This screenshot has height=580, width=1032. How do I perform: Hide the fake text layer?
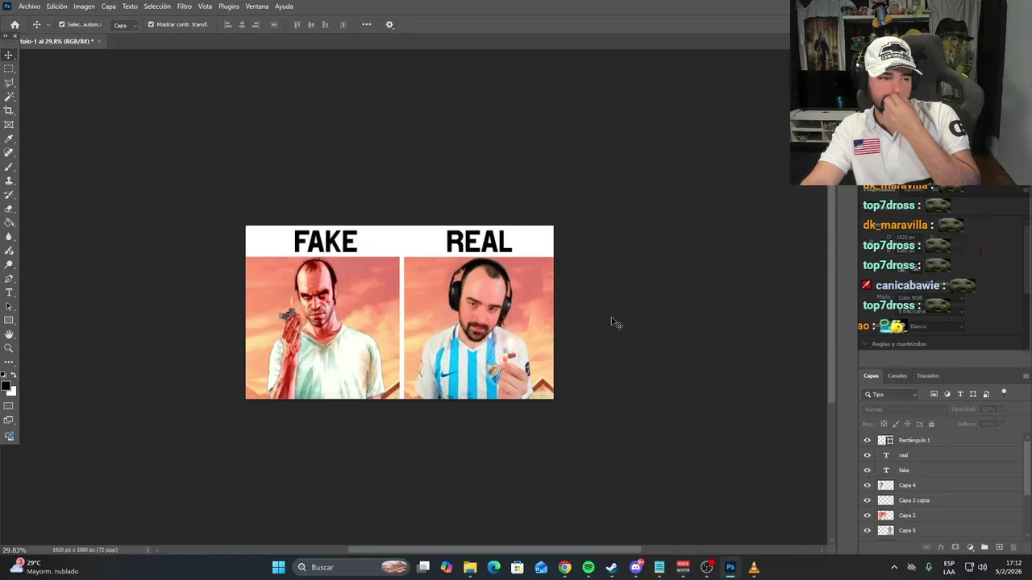(867, 470)
